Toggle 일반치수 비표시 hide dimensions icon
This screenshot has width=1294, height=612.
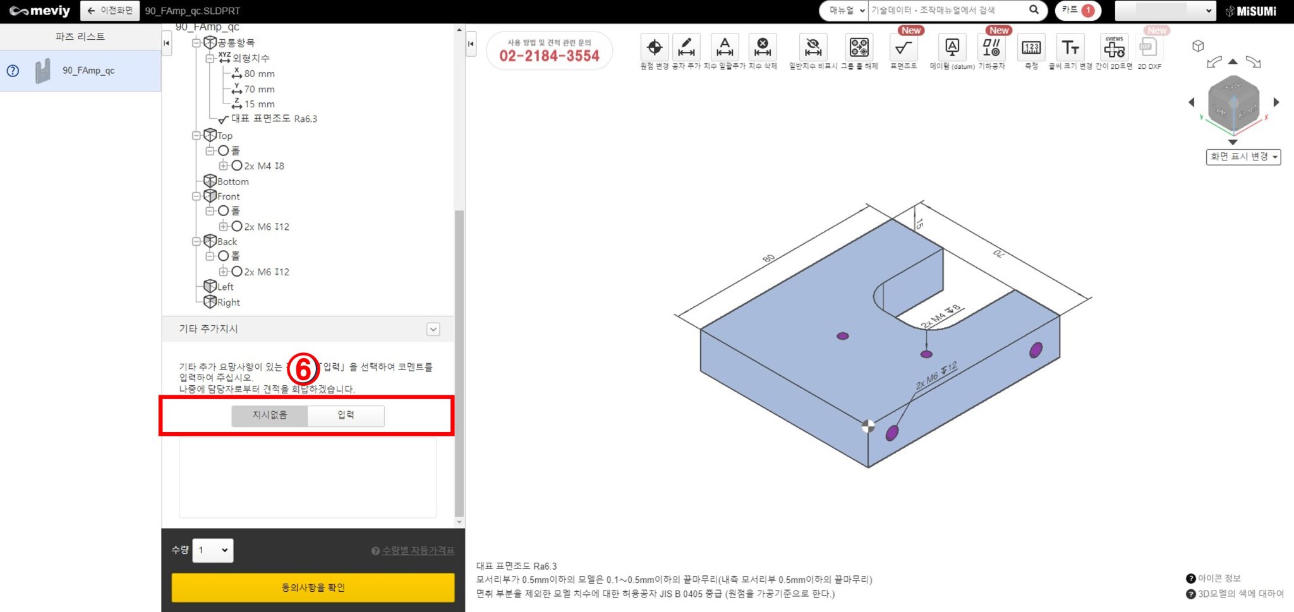point(813,48)
